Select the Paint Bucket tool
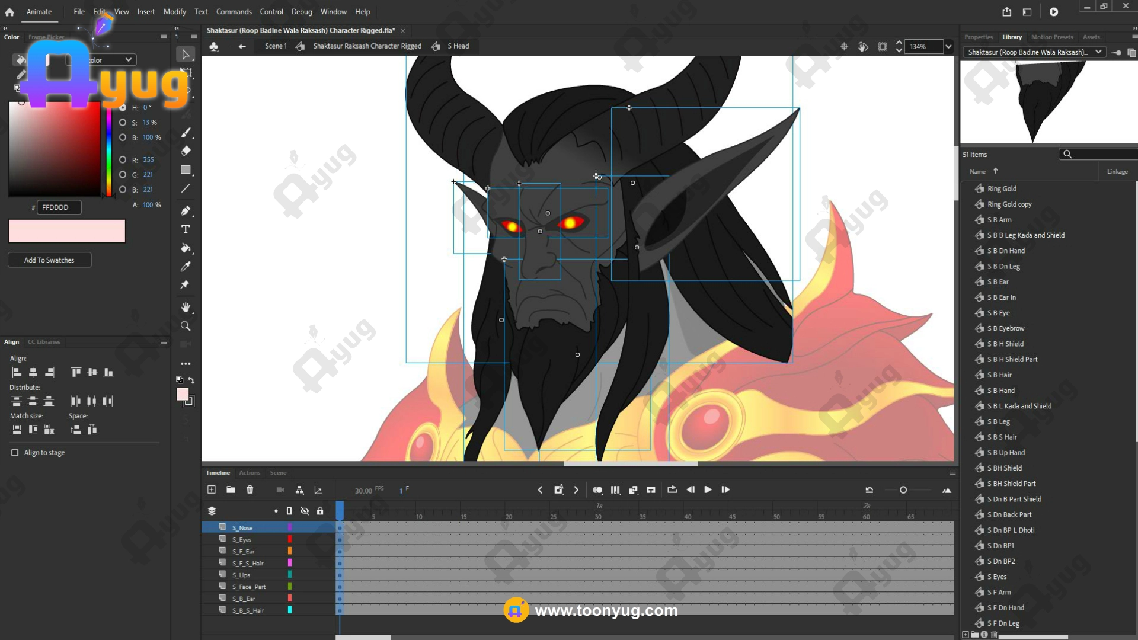The width and height of the screenshot is (1138, 640). (x=186, y=248)
